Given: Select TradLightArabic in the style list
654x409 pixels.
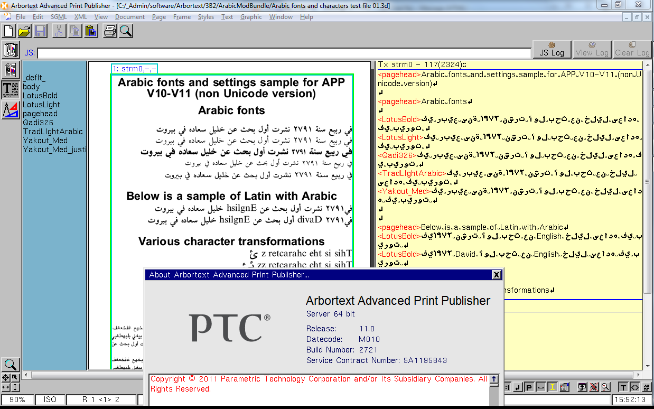Looking at the screenshot, I should (x=53, y=132).
